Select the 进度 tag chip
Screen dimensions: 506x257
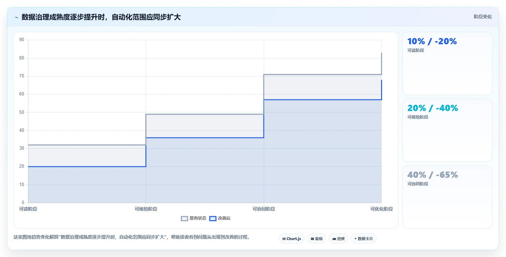[338, 239]
